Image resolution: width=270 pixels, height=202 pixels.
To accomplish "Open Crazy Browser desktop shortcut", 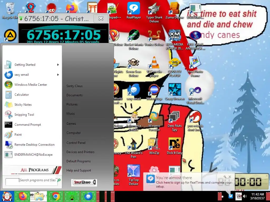I will tap(175, 92).
